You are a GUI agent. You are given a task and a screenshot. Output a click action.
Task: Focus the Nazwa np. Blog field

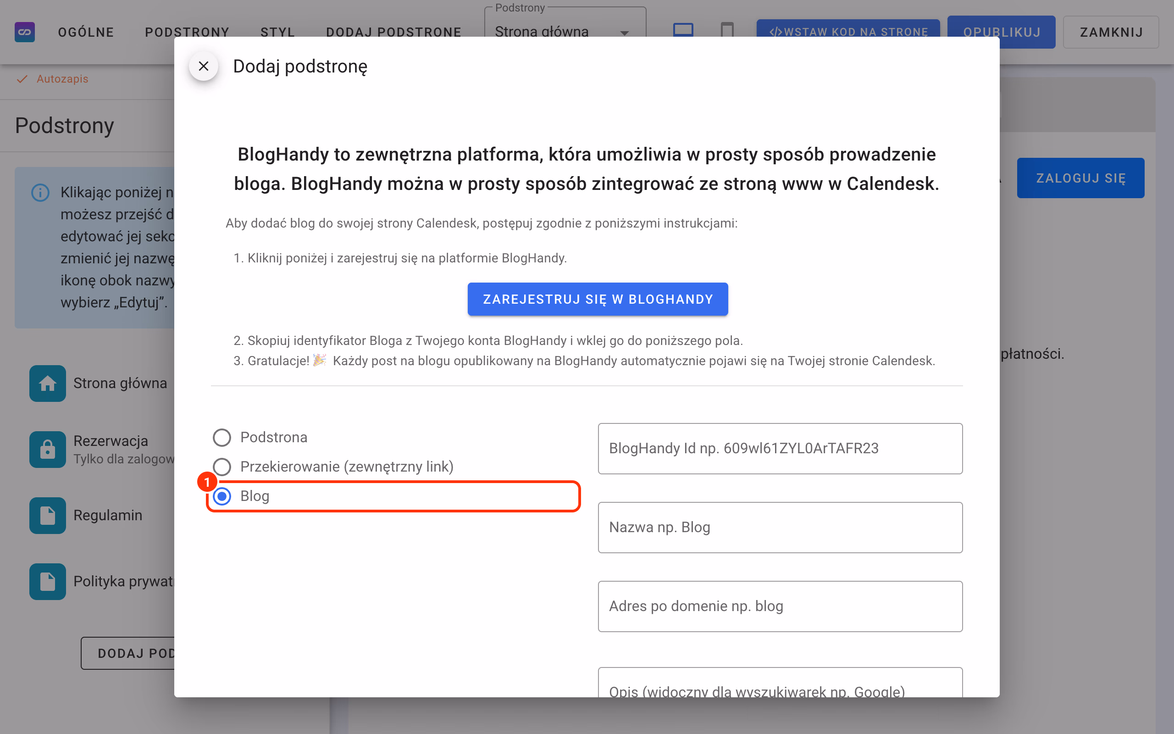coord(780,527)
